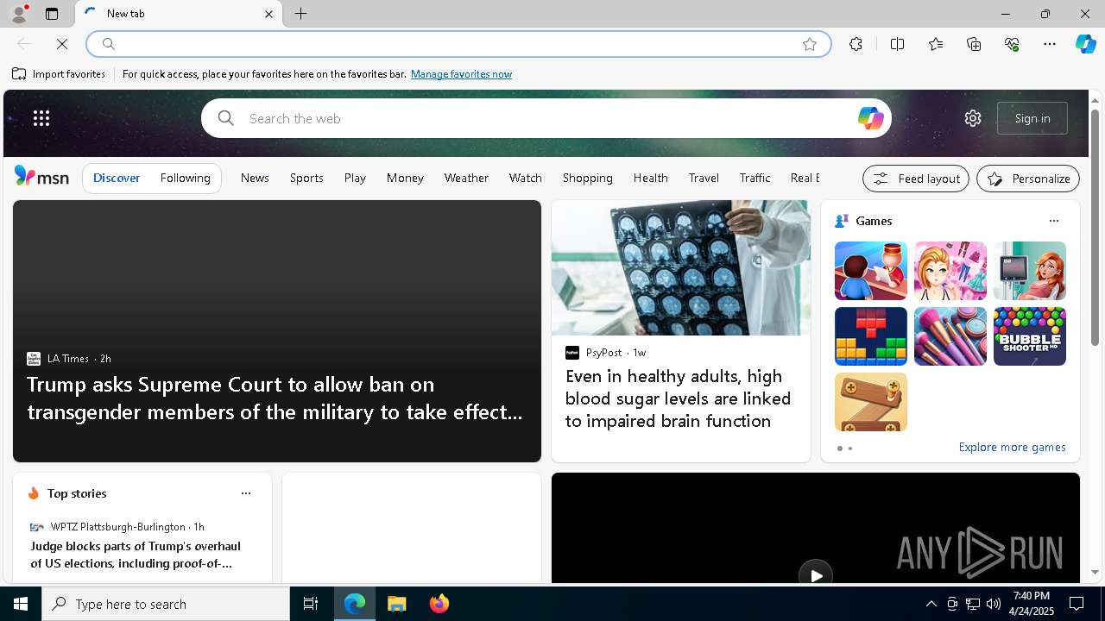Open the tab actions menu icon
1105x621 pixels.
[52, 14]
